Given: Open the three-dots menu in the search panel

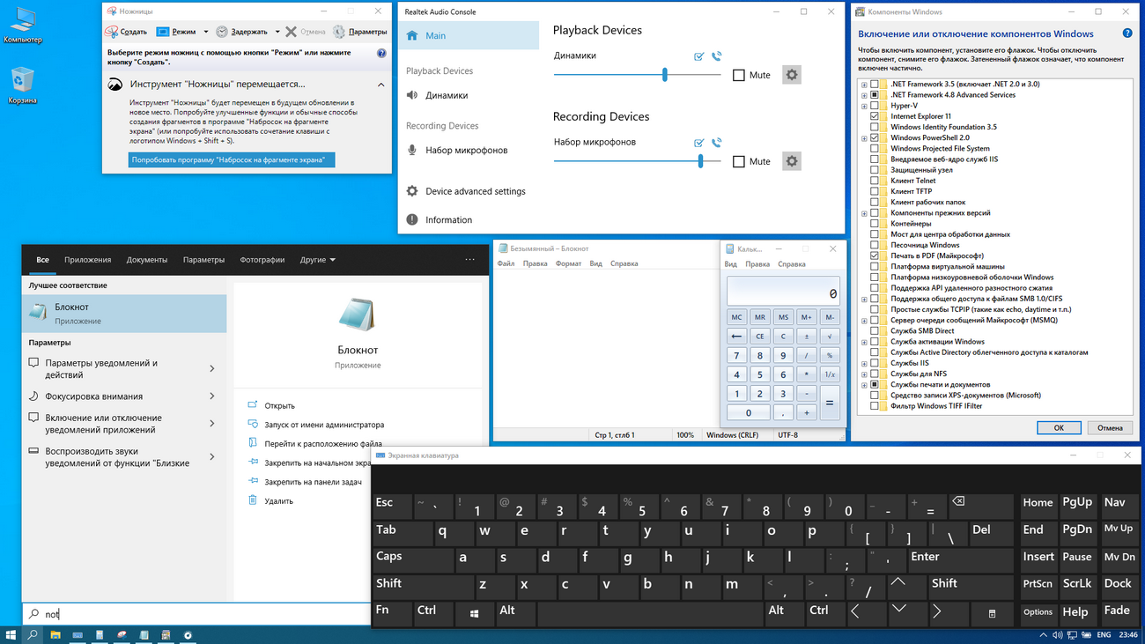Looking at the screenshot, I should pyautogui.click(x=469, y=260).
